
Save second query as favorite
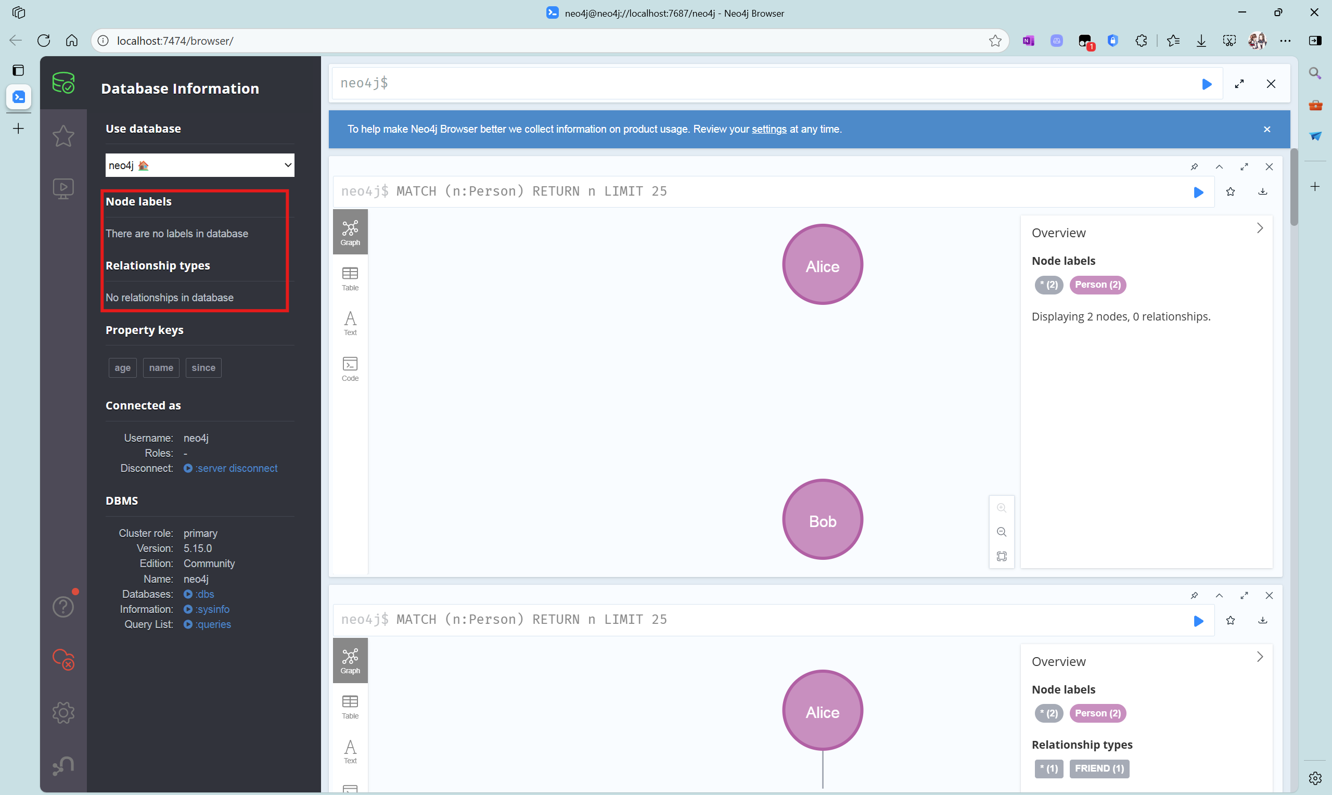click(1230, 620)
